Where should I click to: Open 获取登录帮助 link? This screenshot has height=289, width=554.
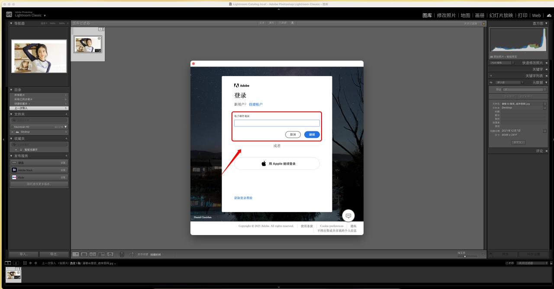click(x=243, y=198)
